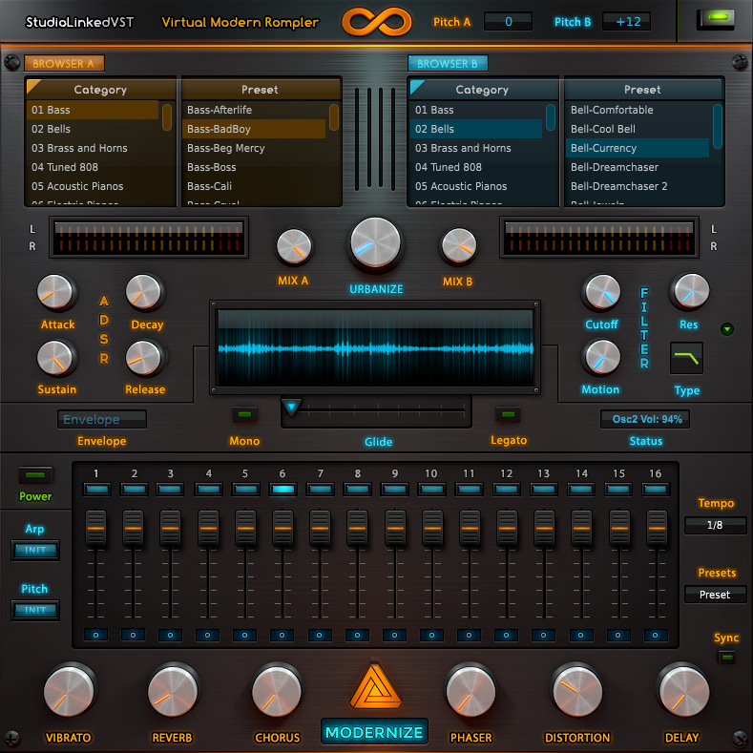
Task: Click the Decay knob
Action: [x=143, y=292]
